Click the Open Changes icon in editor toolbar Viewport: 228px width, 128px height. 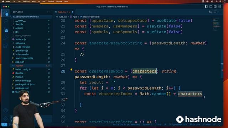click(211, 12)
